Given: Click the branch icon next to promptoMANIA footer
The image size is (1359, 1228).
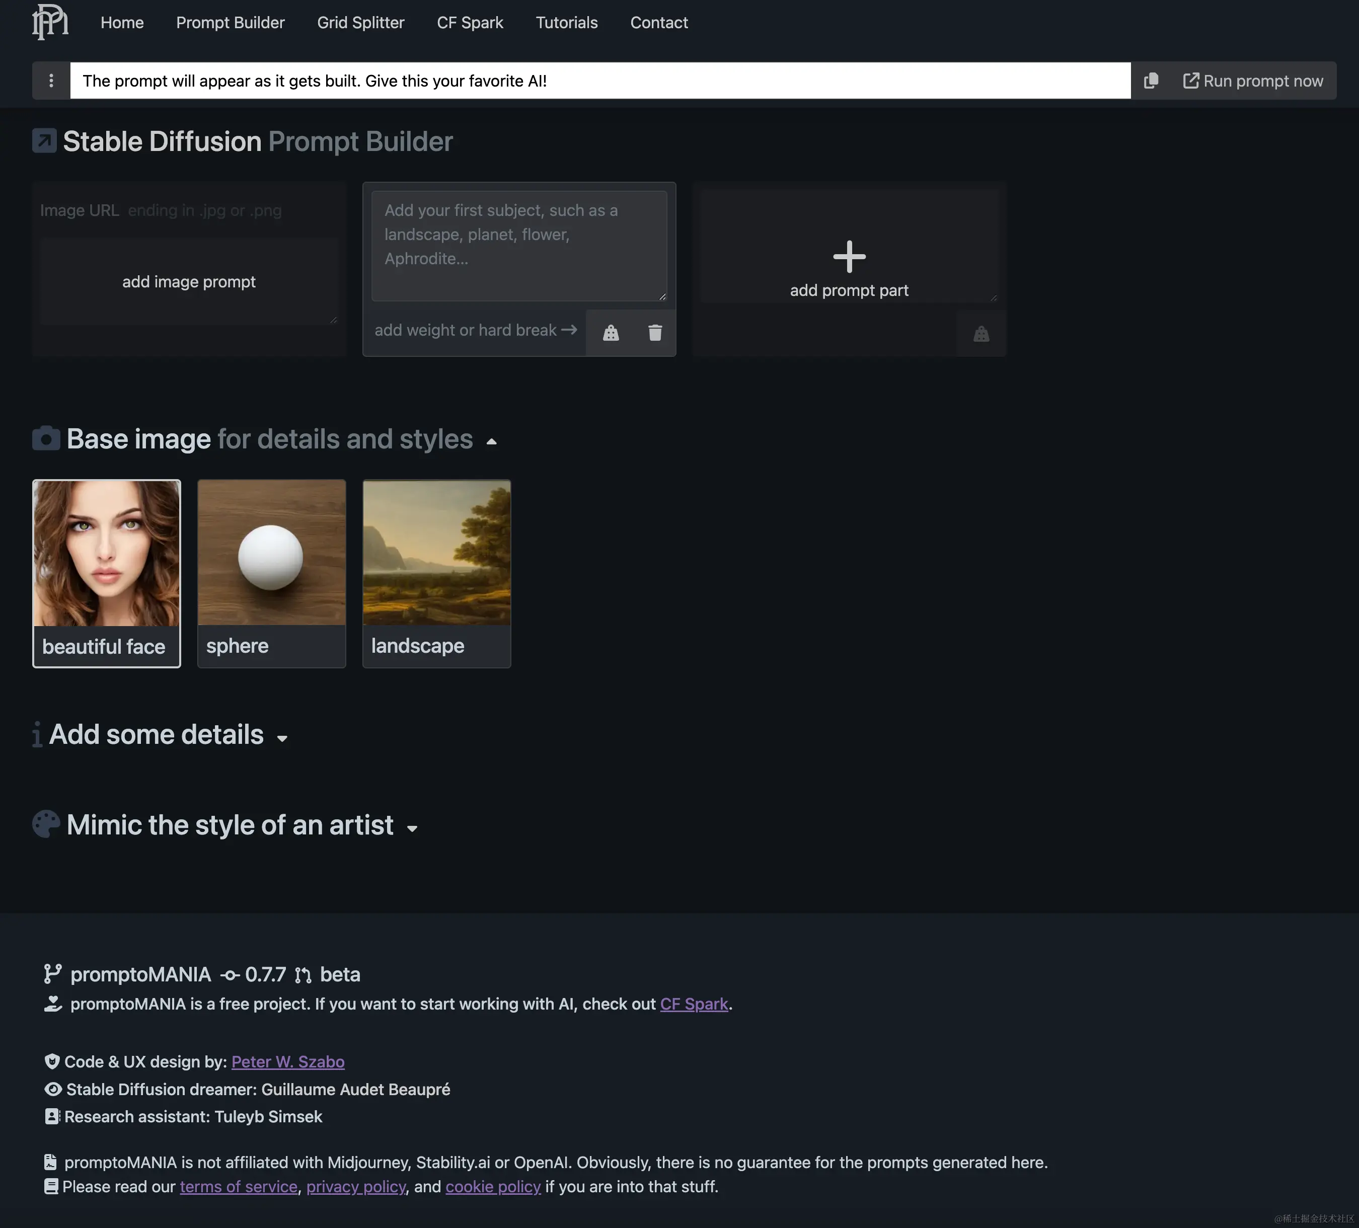Looking at the screenshot, I should click(52, 973).
